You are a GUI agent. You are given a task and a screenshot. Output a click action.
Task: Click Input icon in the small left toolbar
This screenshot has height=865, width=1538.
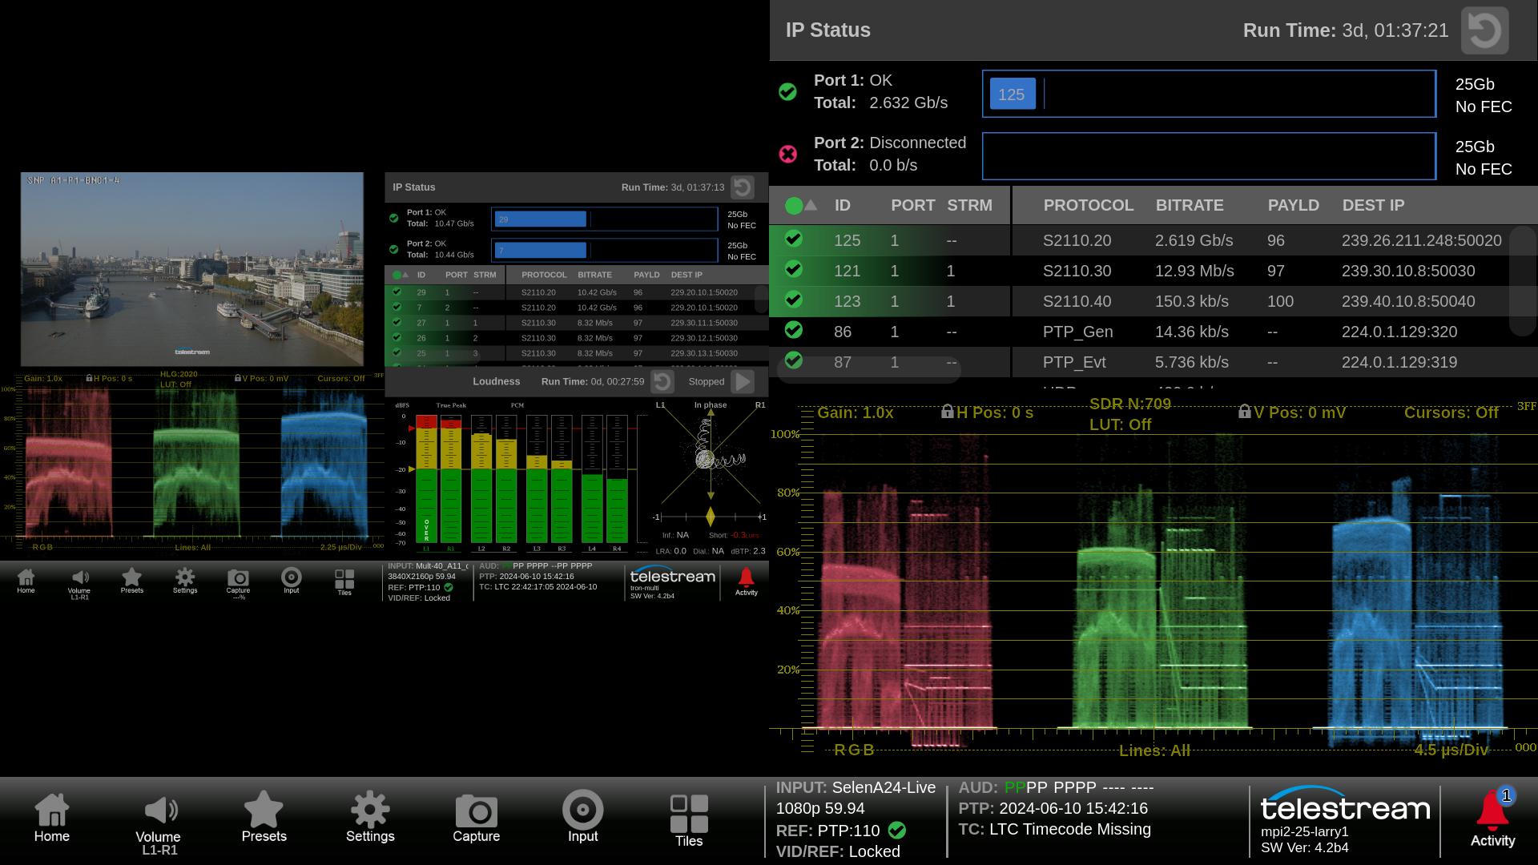[292, 580]
